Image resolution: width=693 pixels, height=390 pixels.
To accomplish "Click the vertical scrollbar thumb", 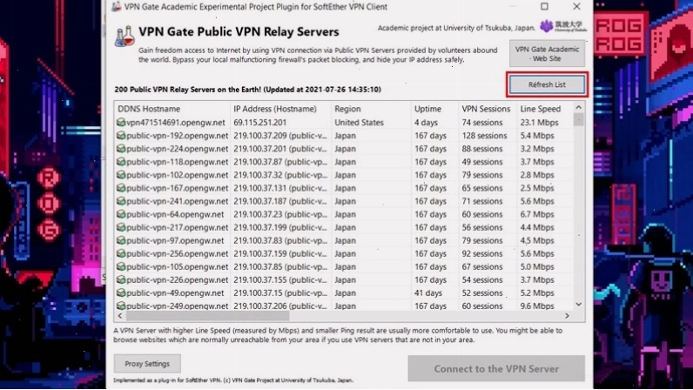I will tap(579, 119).
